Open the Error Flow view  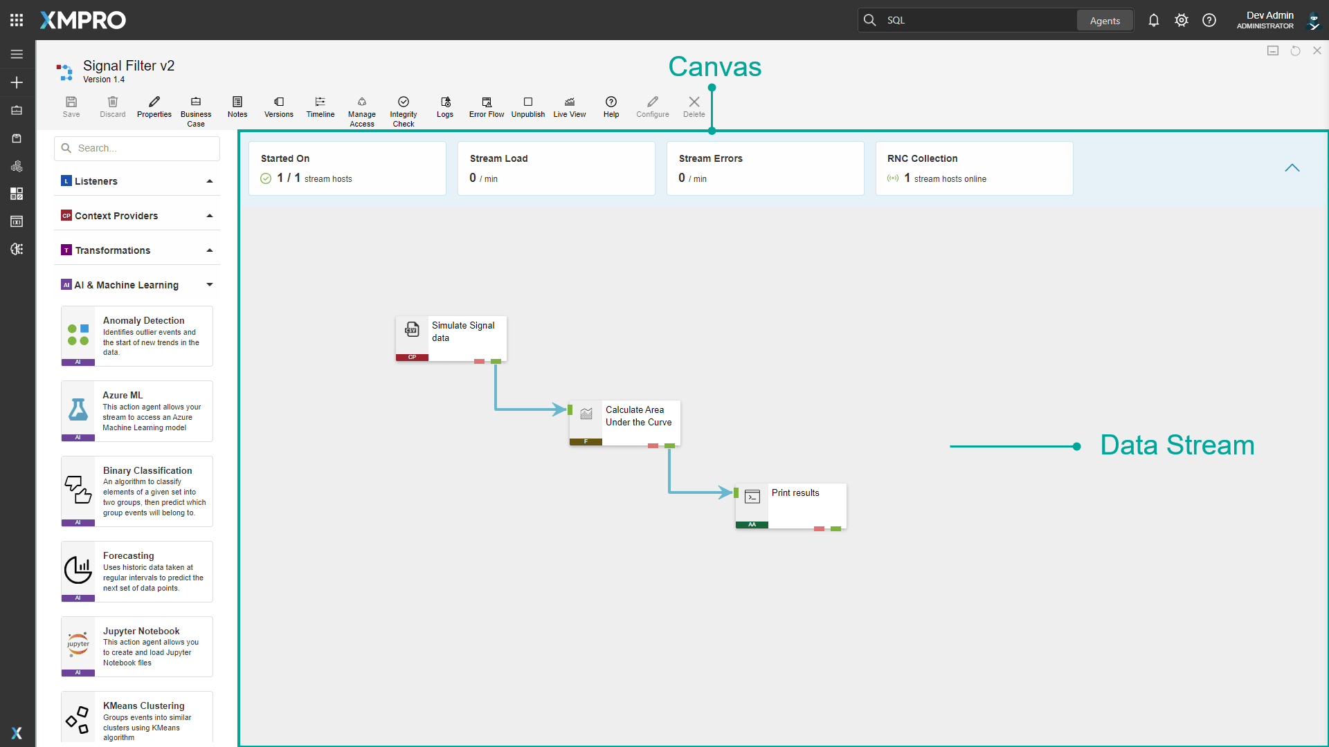(486, 107)
